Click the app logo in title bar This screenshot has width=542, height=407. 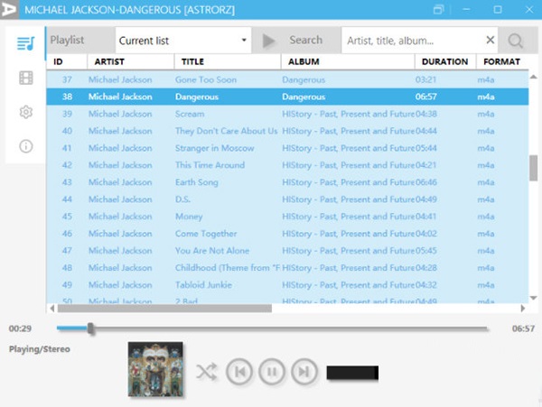pos(9,9)
